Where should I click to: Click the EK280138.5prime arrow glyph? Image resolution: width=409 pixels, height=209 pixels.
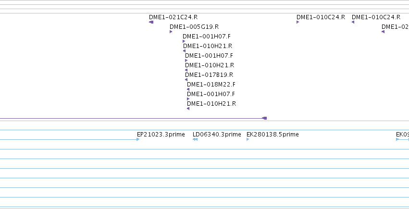[x=248, y=139]
